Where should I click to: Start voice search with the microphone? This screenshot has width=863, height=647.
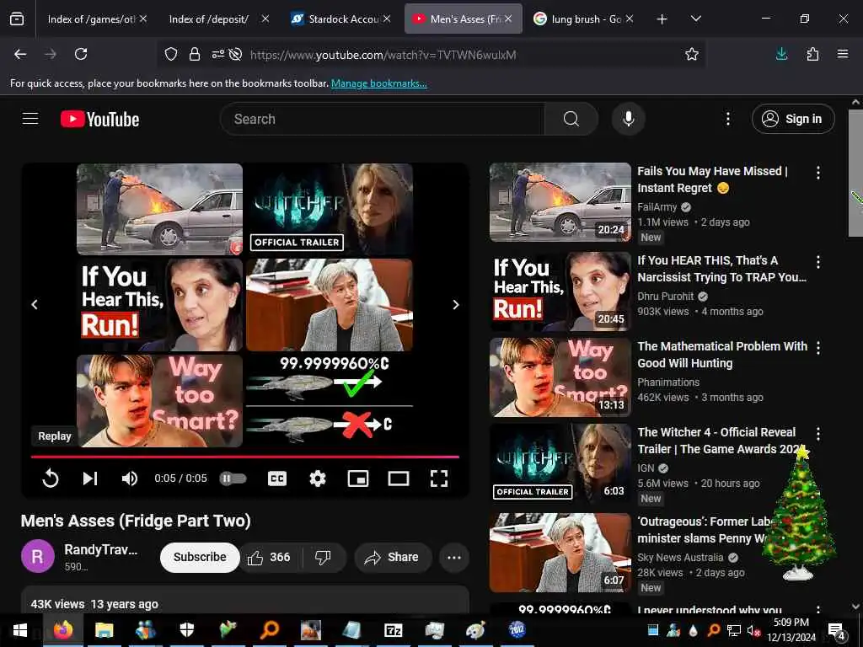[628, 119]
